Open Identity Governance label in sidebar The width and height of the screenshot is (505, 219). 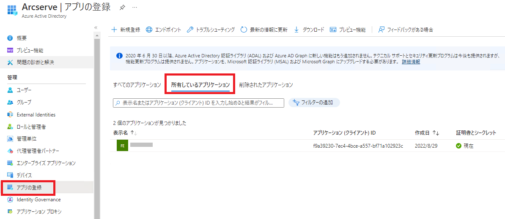coord(38,200)
